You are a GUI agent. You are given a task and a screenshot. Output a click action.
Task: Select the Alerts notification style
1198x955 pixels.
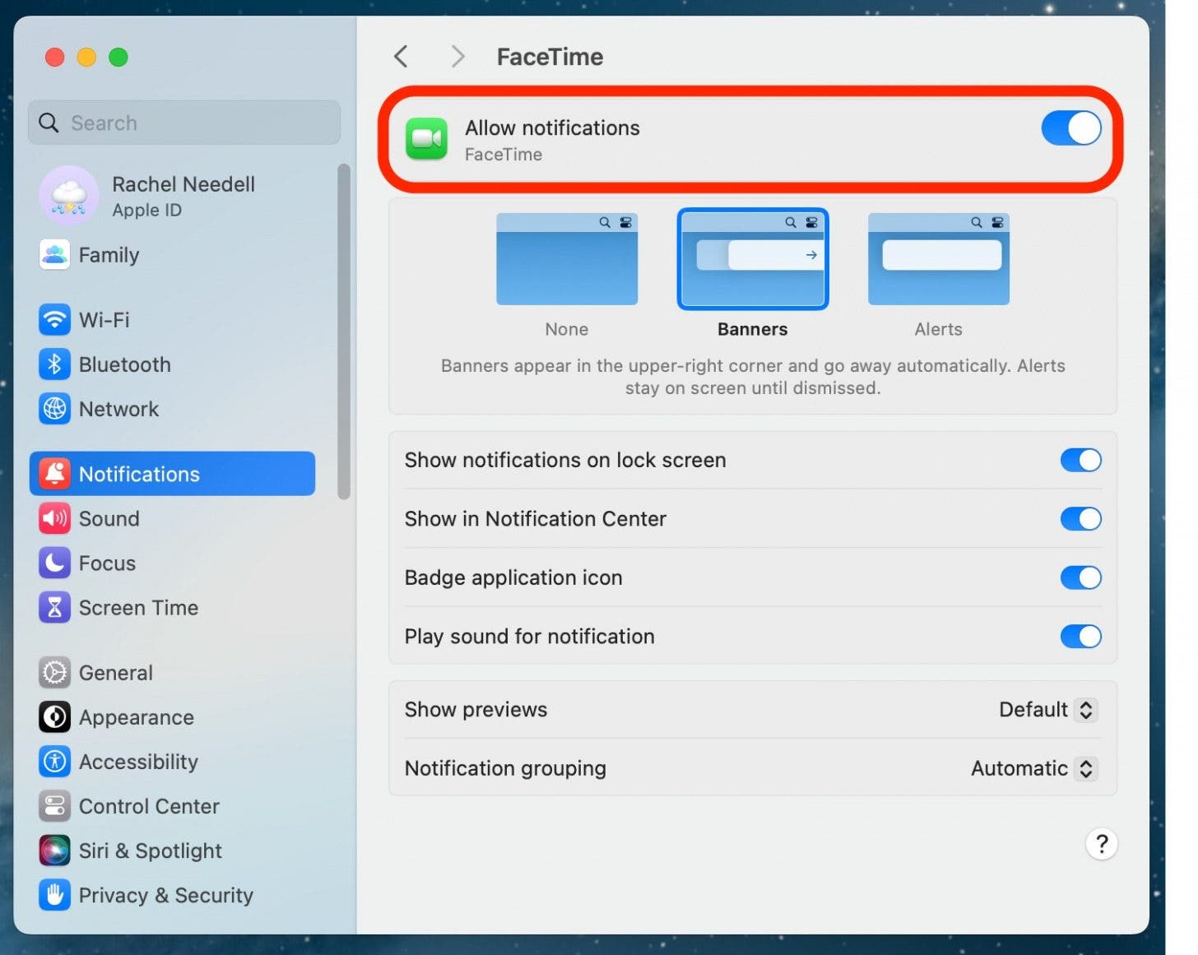(x=938, y=259)
